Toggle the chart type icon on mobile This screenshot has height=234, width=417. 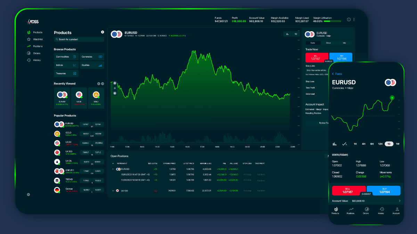(335, 144)
